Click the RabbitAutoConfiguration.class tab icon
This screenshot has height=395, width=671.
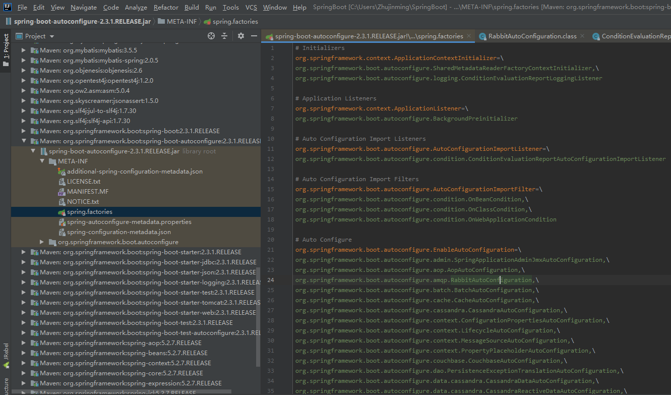coord(482,36)
